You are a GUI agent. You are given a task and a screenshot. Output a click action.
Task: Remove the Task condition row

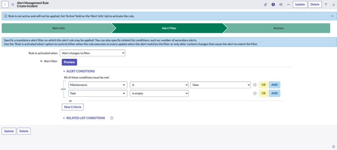click(255, 93)
